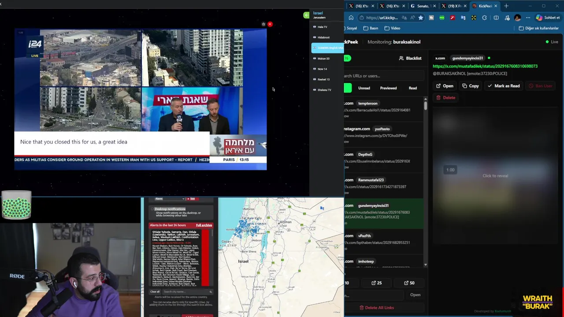Click the Ban User button
This screenshot has width=564, height=317.
coord(540,86)
